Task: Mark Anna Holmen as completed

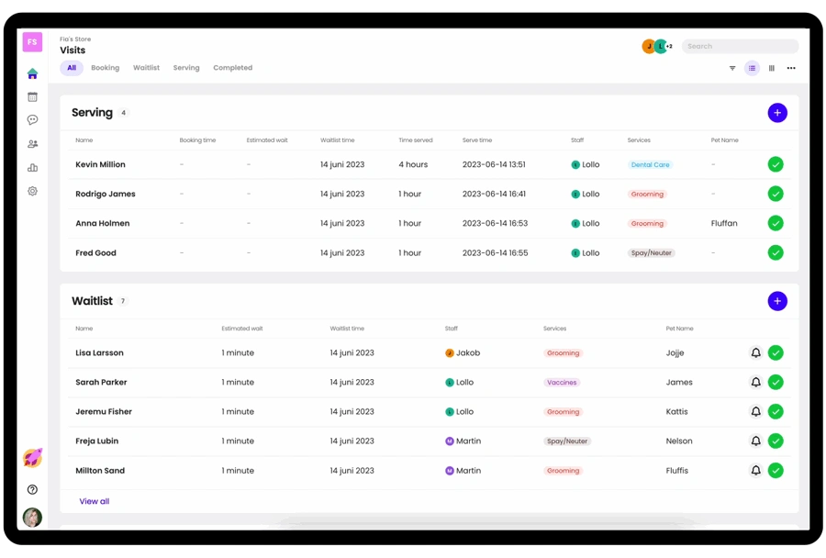Action: 775,223
